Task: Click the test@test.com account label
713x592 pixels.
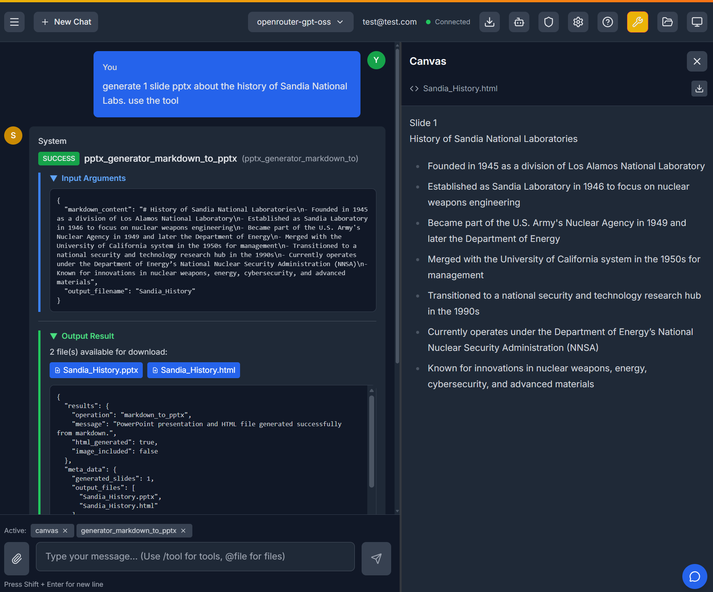Action: pos(390,22)
